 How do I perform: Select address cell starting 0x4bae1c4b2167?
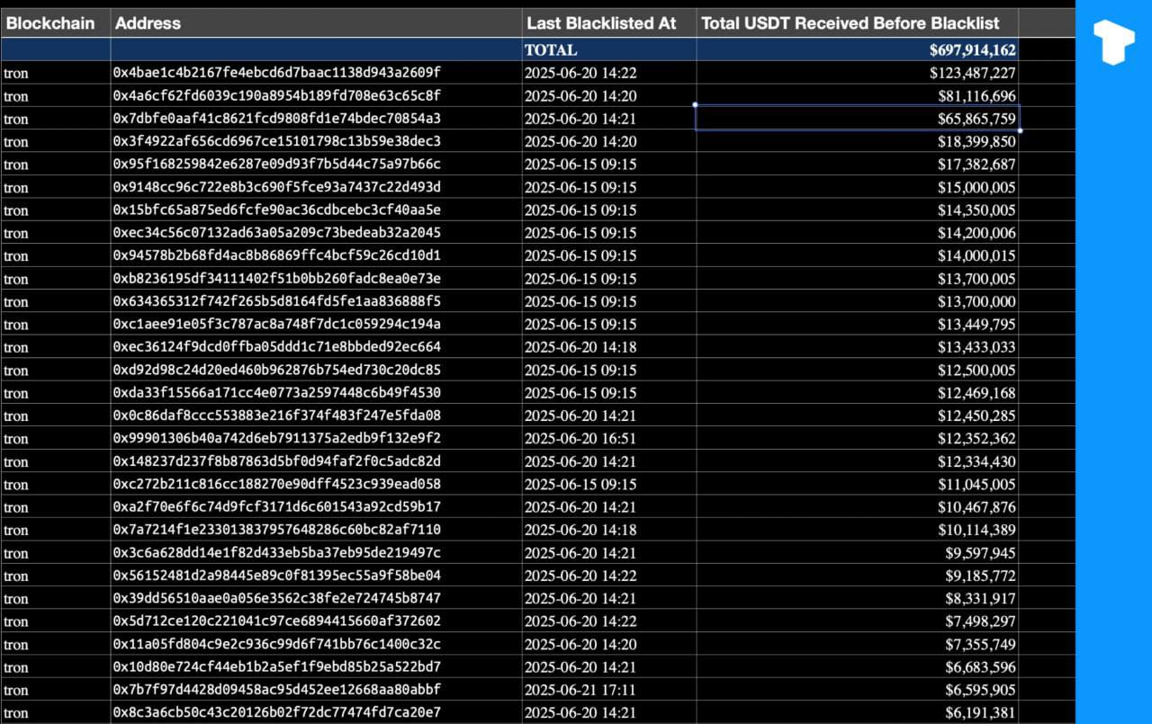tap(277, 73)
